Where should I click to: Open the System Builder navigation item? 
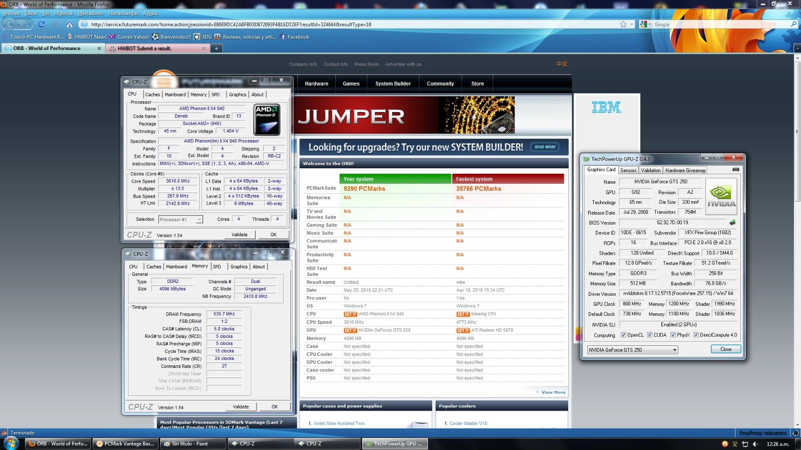click(x=393, y=84)
